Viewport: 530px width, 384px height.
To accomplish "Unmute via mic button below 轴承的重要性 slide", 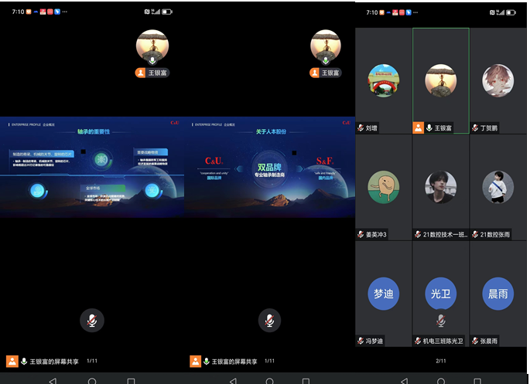I will [x=92, y=320].
